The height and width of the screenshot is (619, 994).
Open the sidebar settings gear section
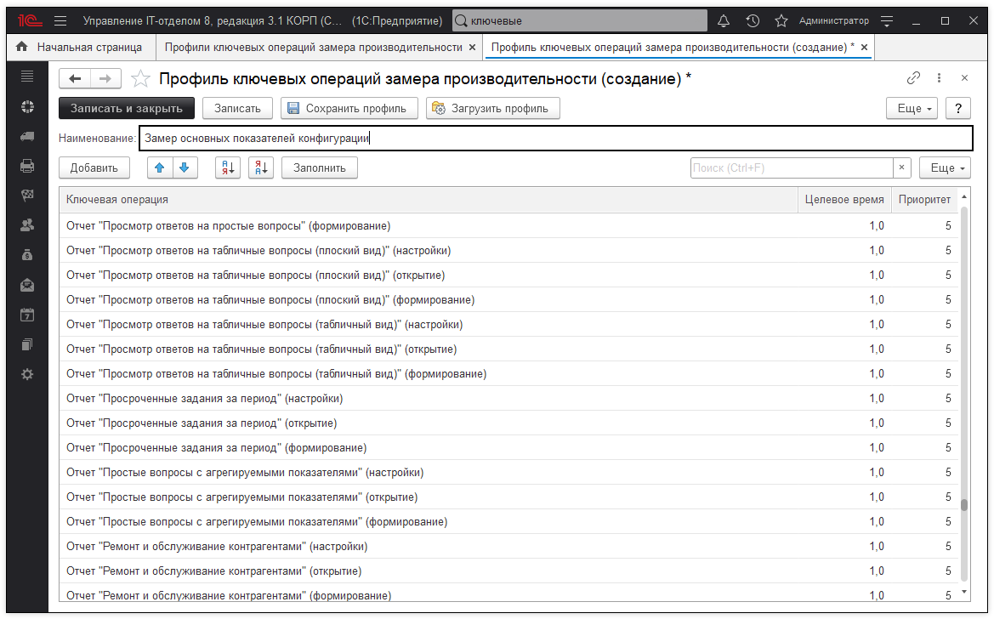point(27,374)
